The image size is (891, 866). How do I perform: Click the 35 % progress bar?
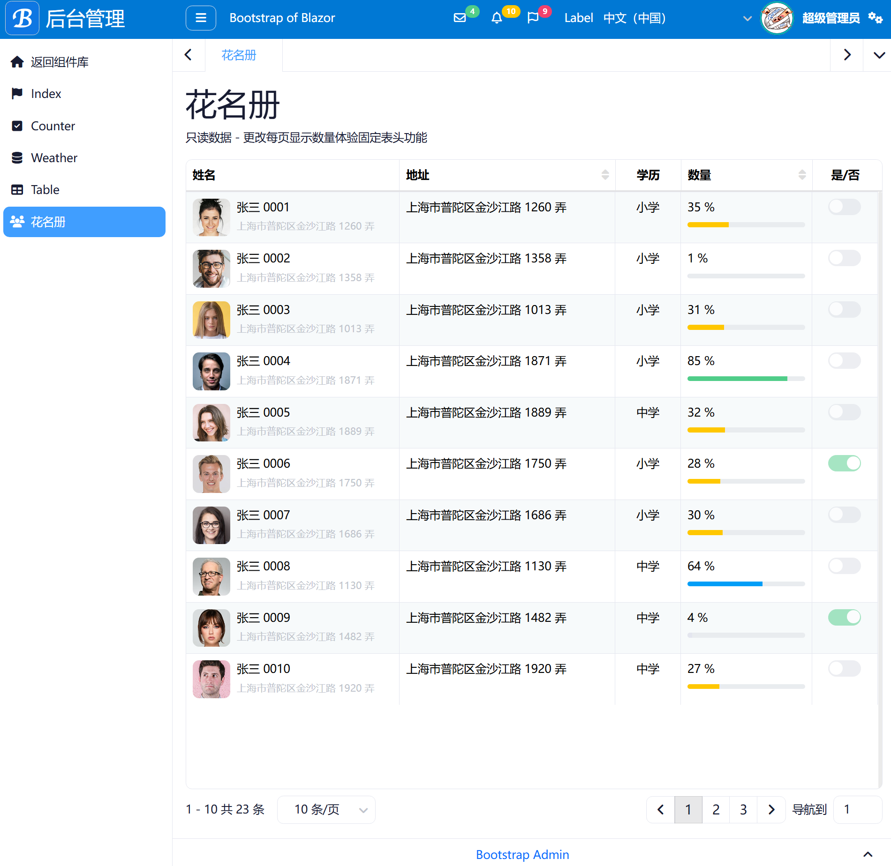point(746,225)
